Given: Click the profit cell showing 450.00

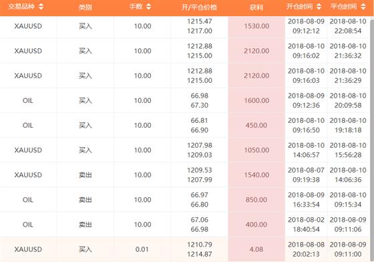Looking at the screenshot, I should coord(256,125).
